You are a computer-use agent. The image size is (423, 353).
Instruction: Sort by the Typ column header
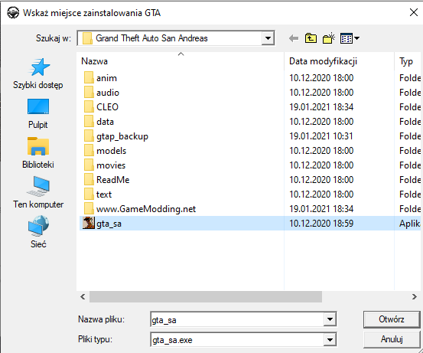pyautogui.click(x=408, y=61)
